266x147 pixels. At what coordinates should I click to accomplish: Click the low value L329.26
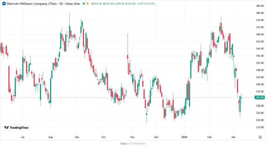click(119, 4)
